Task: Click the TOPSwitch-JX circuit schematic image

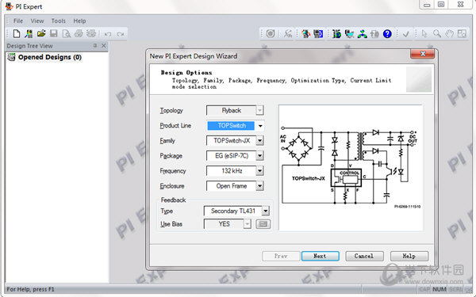Action: [x=351, y=168]
